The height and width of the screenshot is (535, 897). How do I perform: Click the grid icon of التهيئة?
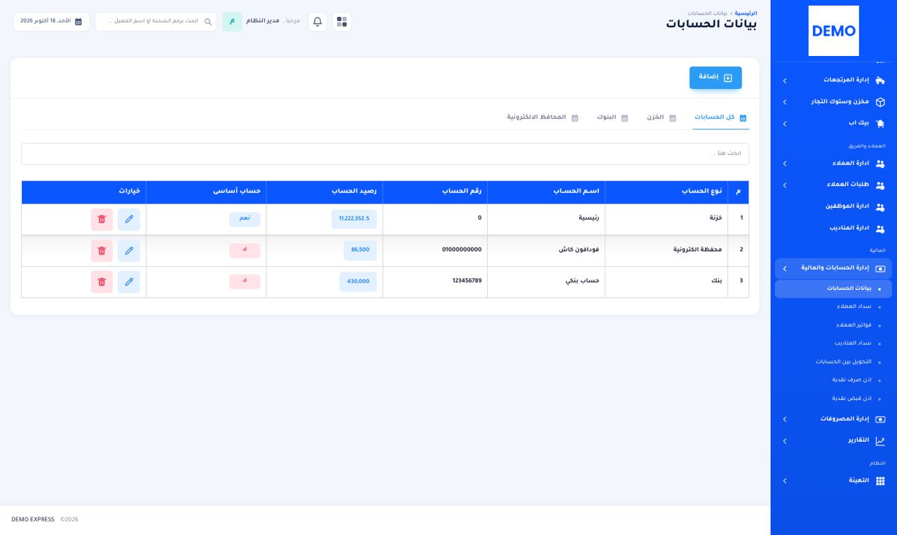(x=880, y=481)
